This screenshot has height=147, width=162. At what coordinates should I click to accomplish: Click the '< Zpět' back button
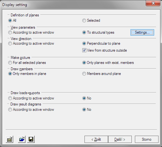click(x=96, y=139)
